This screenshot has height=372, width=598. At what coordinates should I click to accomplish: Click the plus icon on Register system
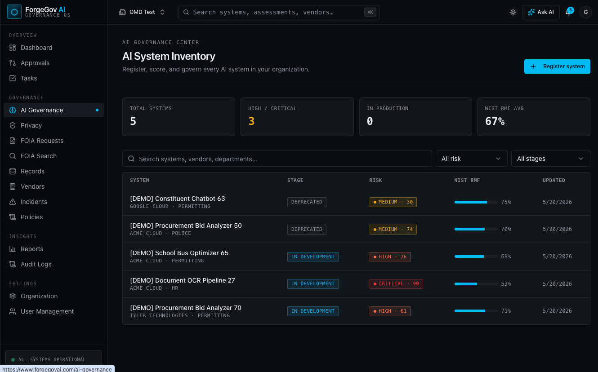[x=533, y=66]
